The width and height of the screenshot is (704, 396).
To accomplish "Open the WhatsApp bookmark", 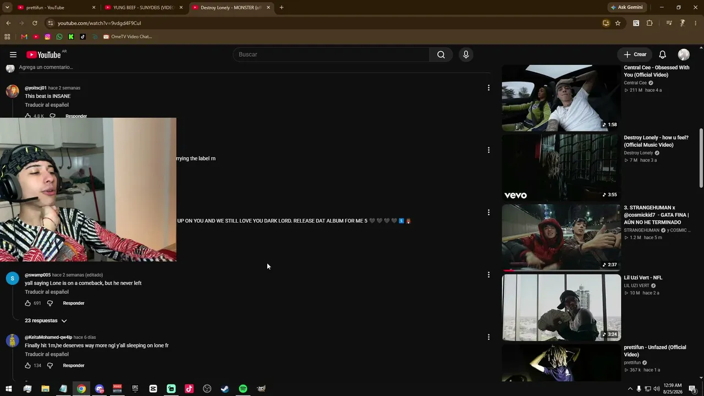I will pyautogui.click(x=59, y=37).
